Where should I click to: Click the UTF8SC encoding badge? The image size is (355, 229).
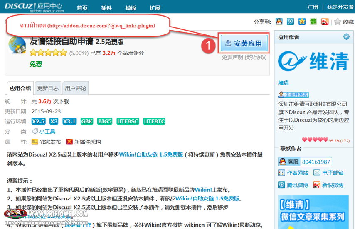(128, 121)
